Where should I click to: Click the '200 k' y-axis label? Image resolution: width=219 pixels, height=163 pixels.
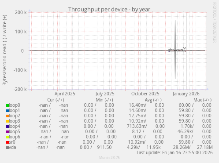21,12
